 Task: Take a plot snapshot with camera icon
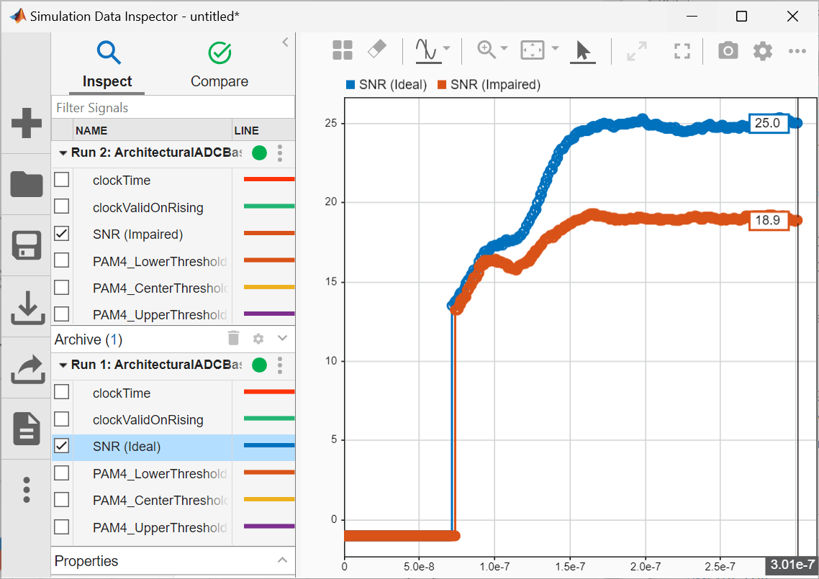coord(728,50)
